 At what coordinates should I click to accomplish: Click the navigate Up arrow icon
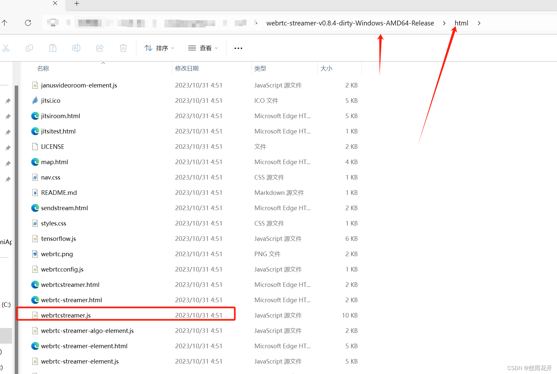4,23
